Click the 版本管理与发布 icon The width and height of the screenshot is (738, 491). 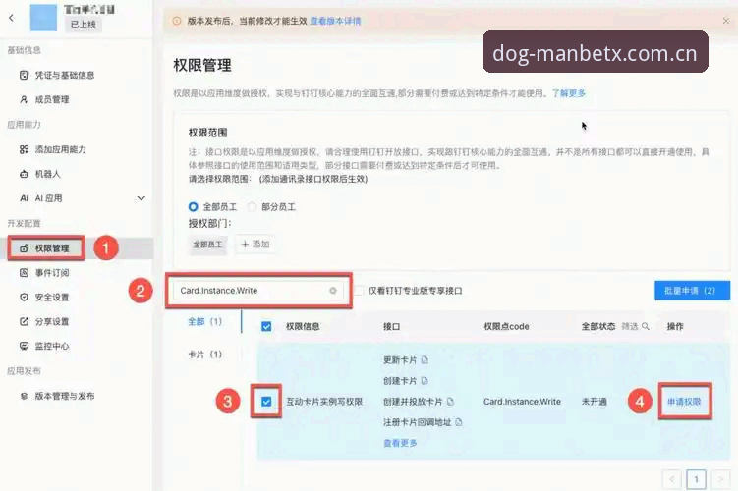(x=24, y=396)
